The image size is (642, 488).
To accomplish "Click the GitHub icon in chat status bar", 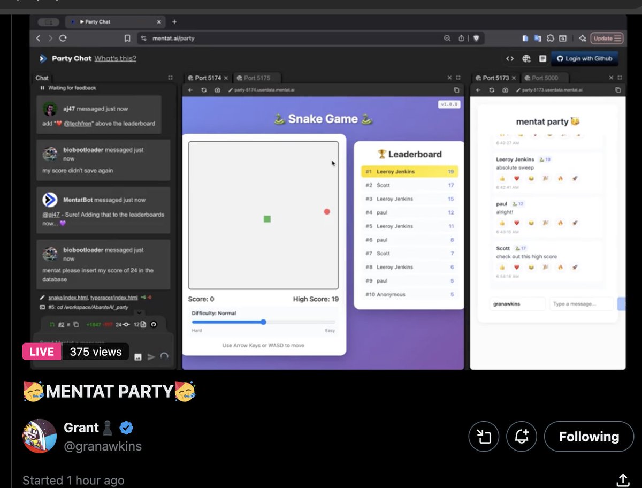I will pyautogui.click(x=154, y=324).
